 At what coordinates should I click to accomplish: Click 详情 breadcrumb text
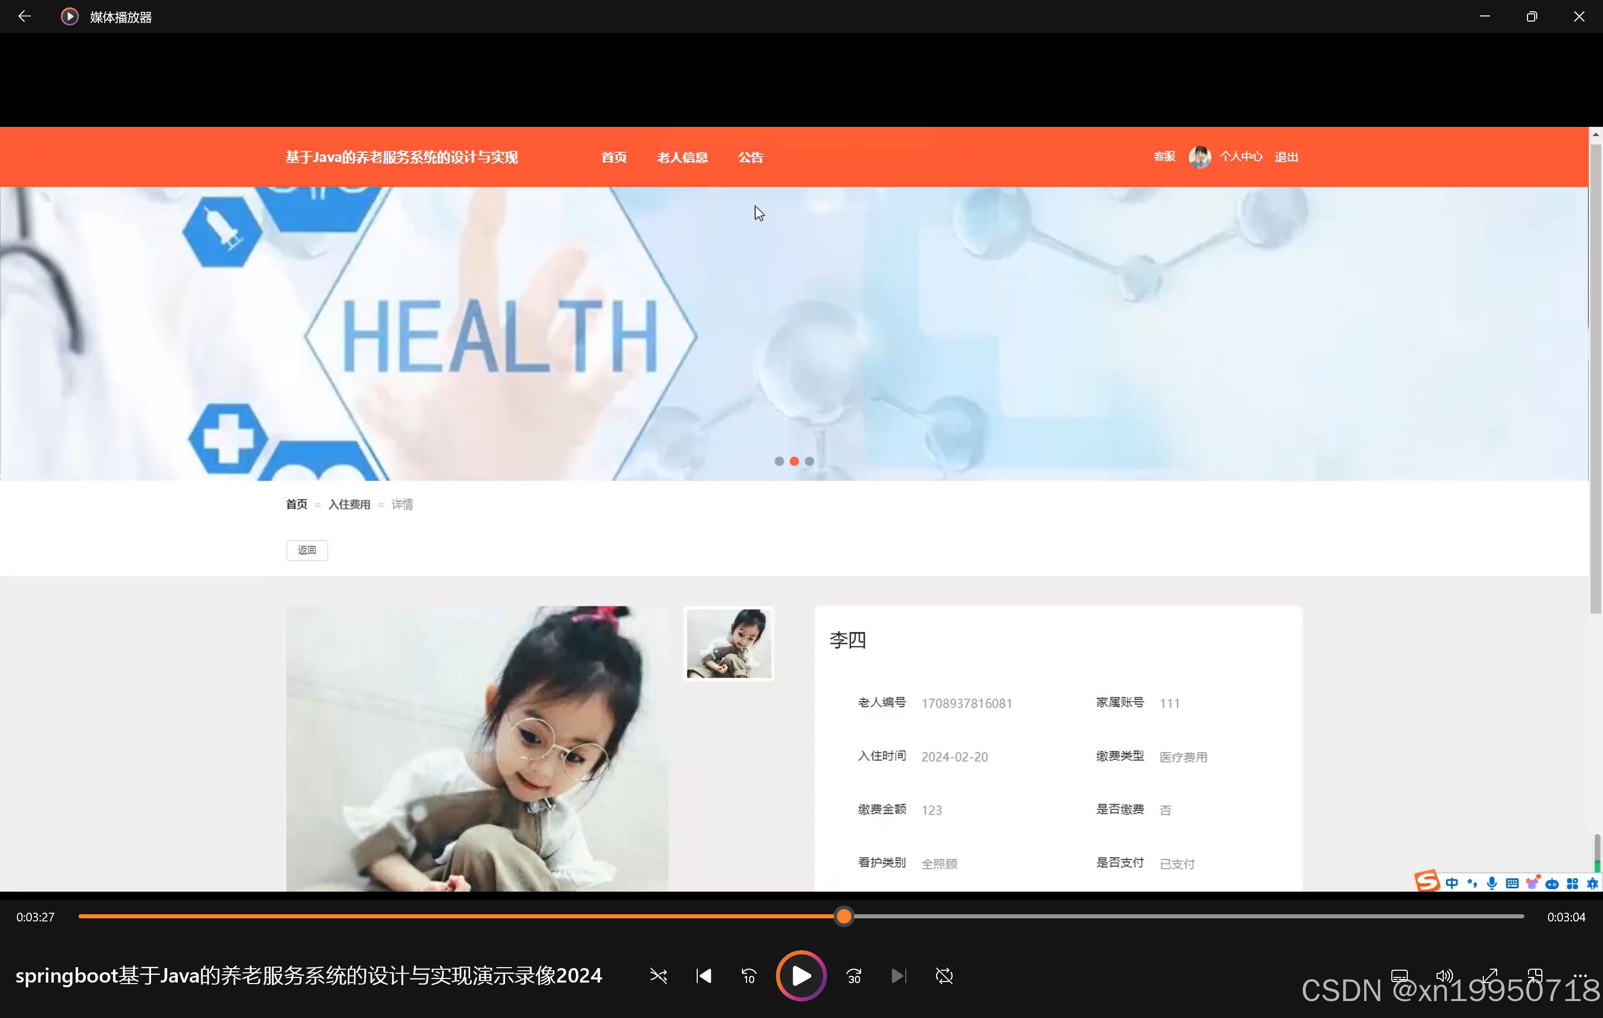point(402,504)
